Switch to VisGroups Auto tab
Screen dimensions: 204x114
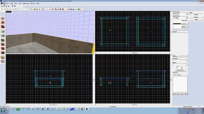pos(179,75)
